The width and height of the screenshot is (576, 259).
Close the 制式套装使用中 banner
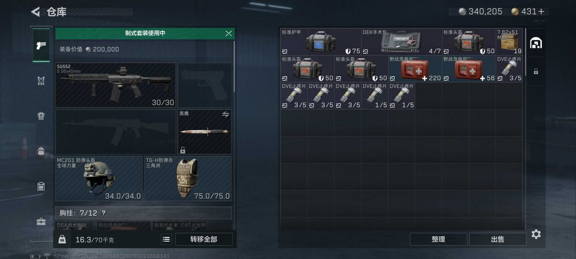click(x=228, y=34)
